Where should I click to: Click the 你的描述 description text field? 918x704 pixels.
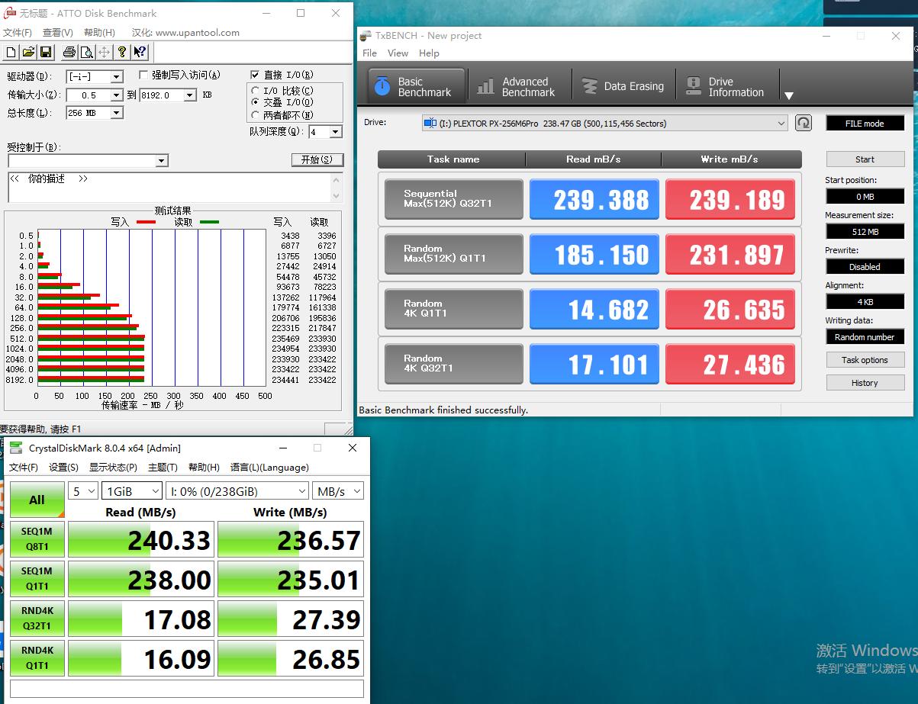[x=168, y=188]
